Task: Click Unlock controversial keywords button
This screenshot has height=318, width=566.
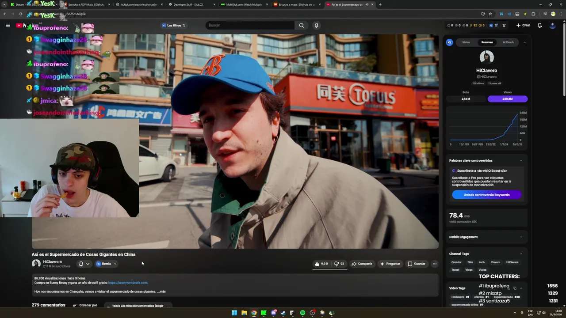Action: 486,195
